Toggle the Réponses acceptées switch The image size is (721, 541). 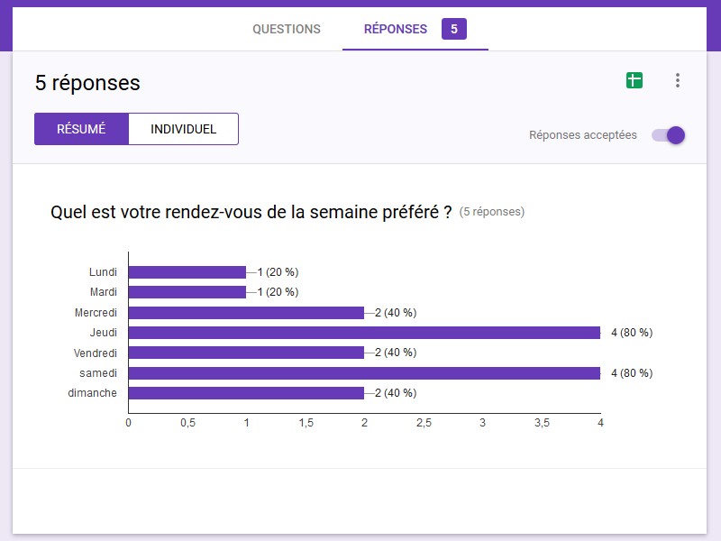click(x=669, y=135)
